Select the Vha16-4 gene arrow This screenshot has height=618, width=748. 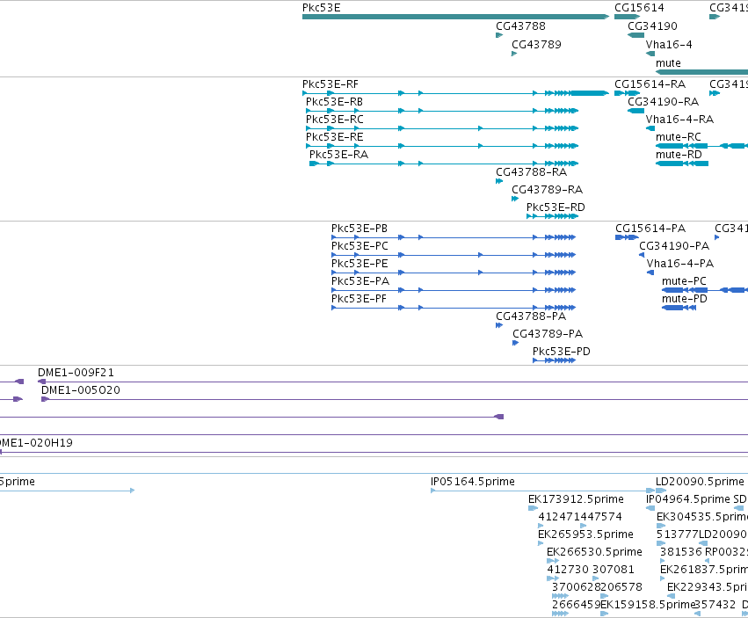[650, 54]
